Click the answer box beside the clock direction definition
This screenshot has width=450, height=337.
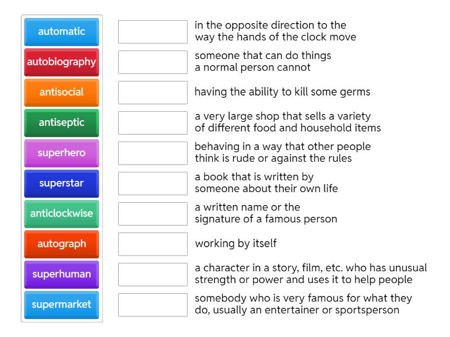point(152,32)
